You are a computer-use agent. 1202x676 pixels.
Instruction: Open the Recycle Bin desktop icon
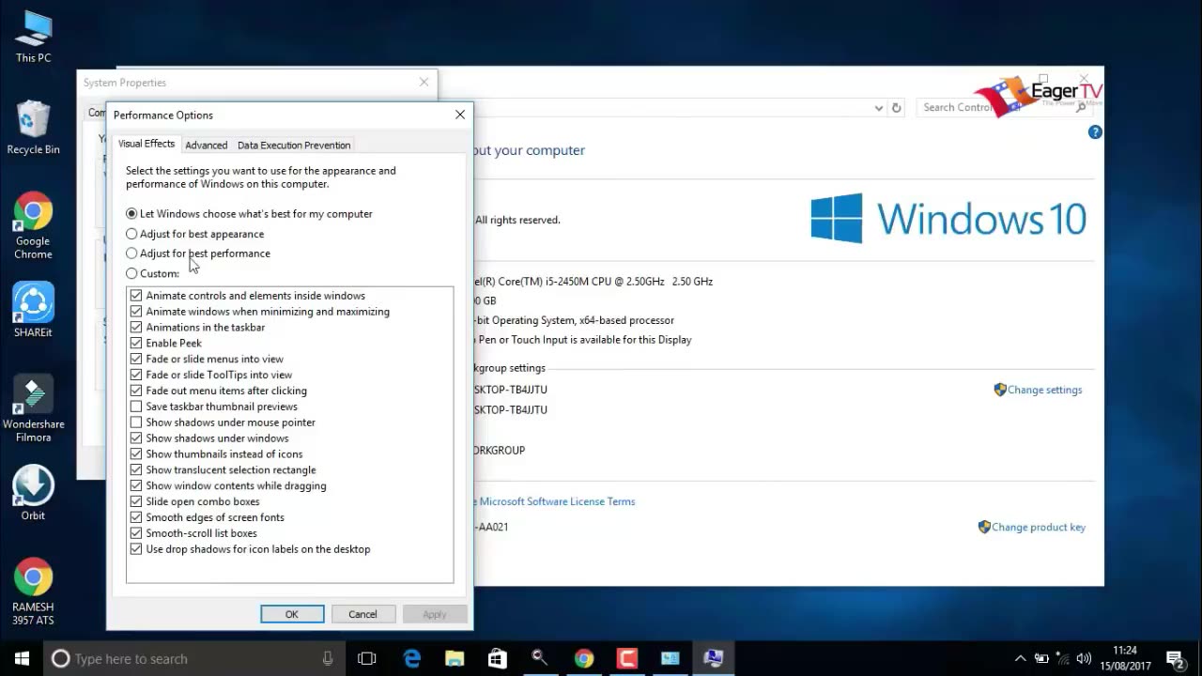point(33,129)
